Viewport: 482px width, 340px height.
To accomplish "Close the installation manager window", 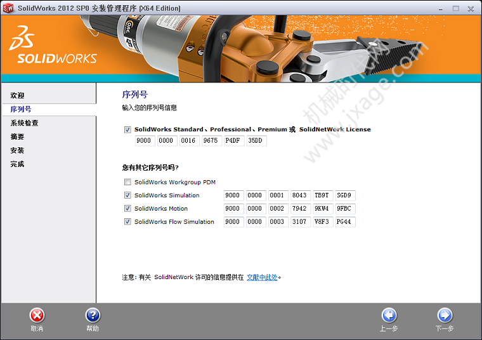I will coord(471,9).
